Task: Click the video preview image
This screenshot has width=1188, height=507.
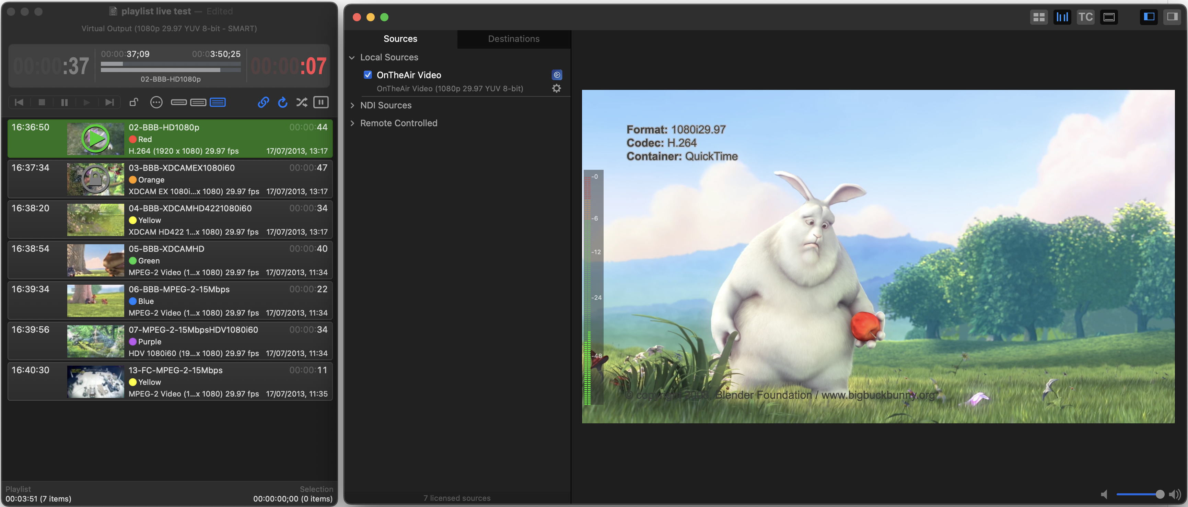Action: [x=878, y=256]
